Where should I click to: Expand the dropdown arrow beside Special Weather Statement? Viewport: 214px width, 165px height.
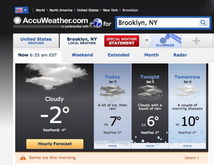(x=146, y=40)
